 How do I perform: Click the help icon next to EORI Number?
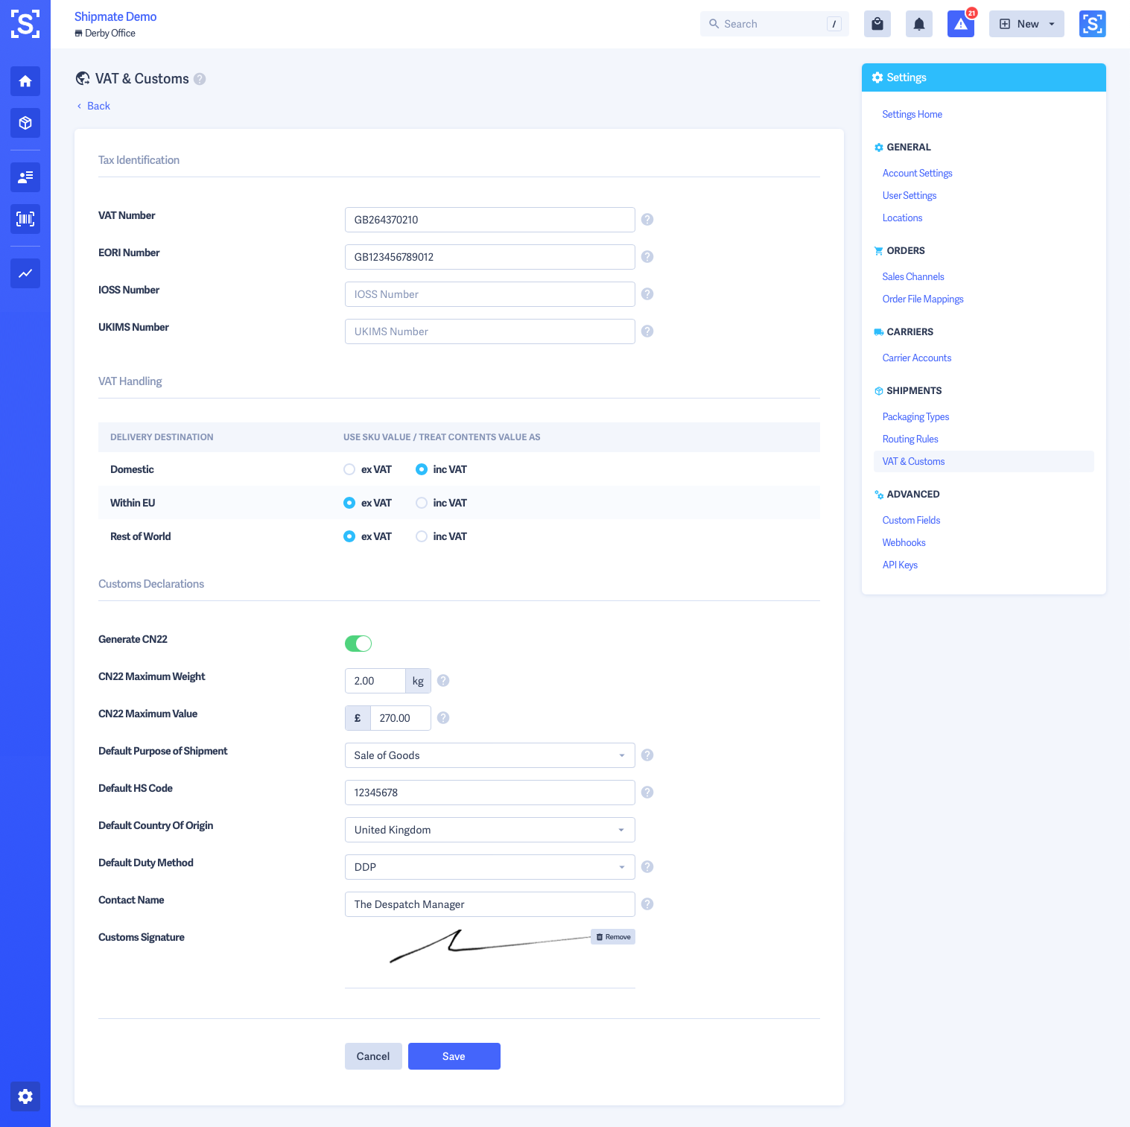(647, 257)
